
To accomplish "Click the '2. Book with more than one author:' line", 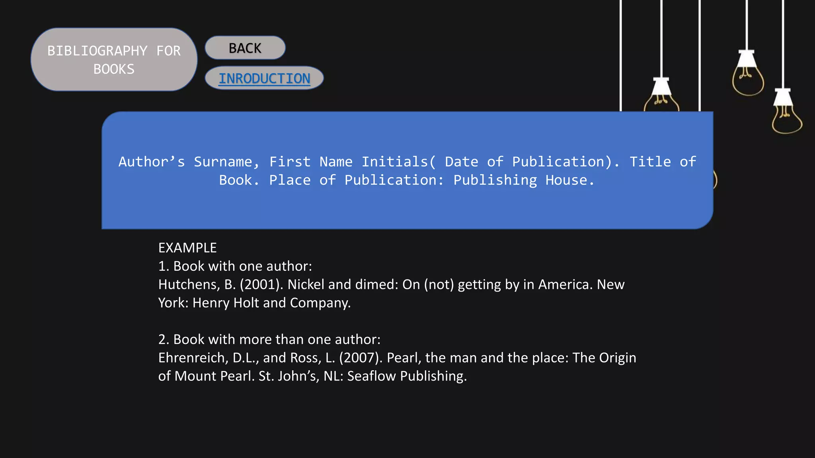I will (269, 339).
